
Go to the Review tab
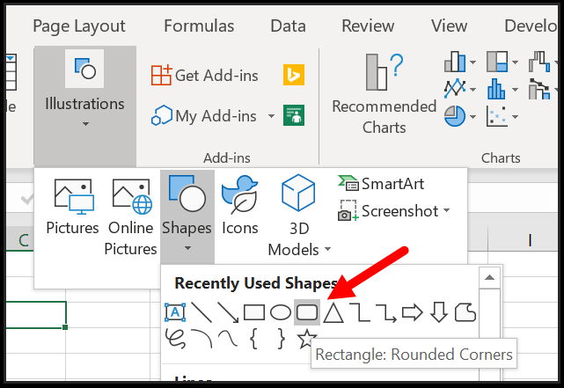click(x=368, y=26)
